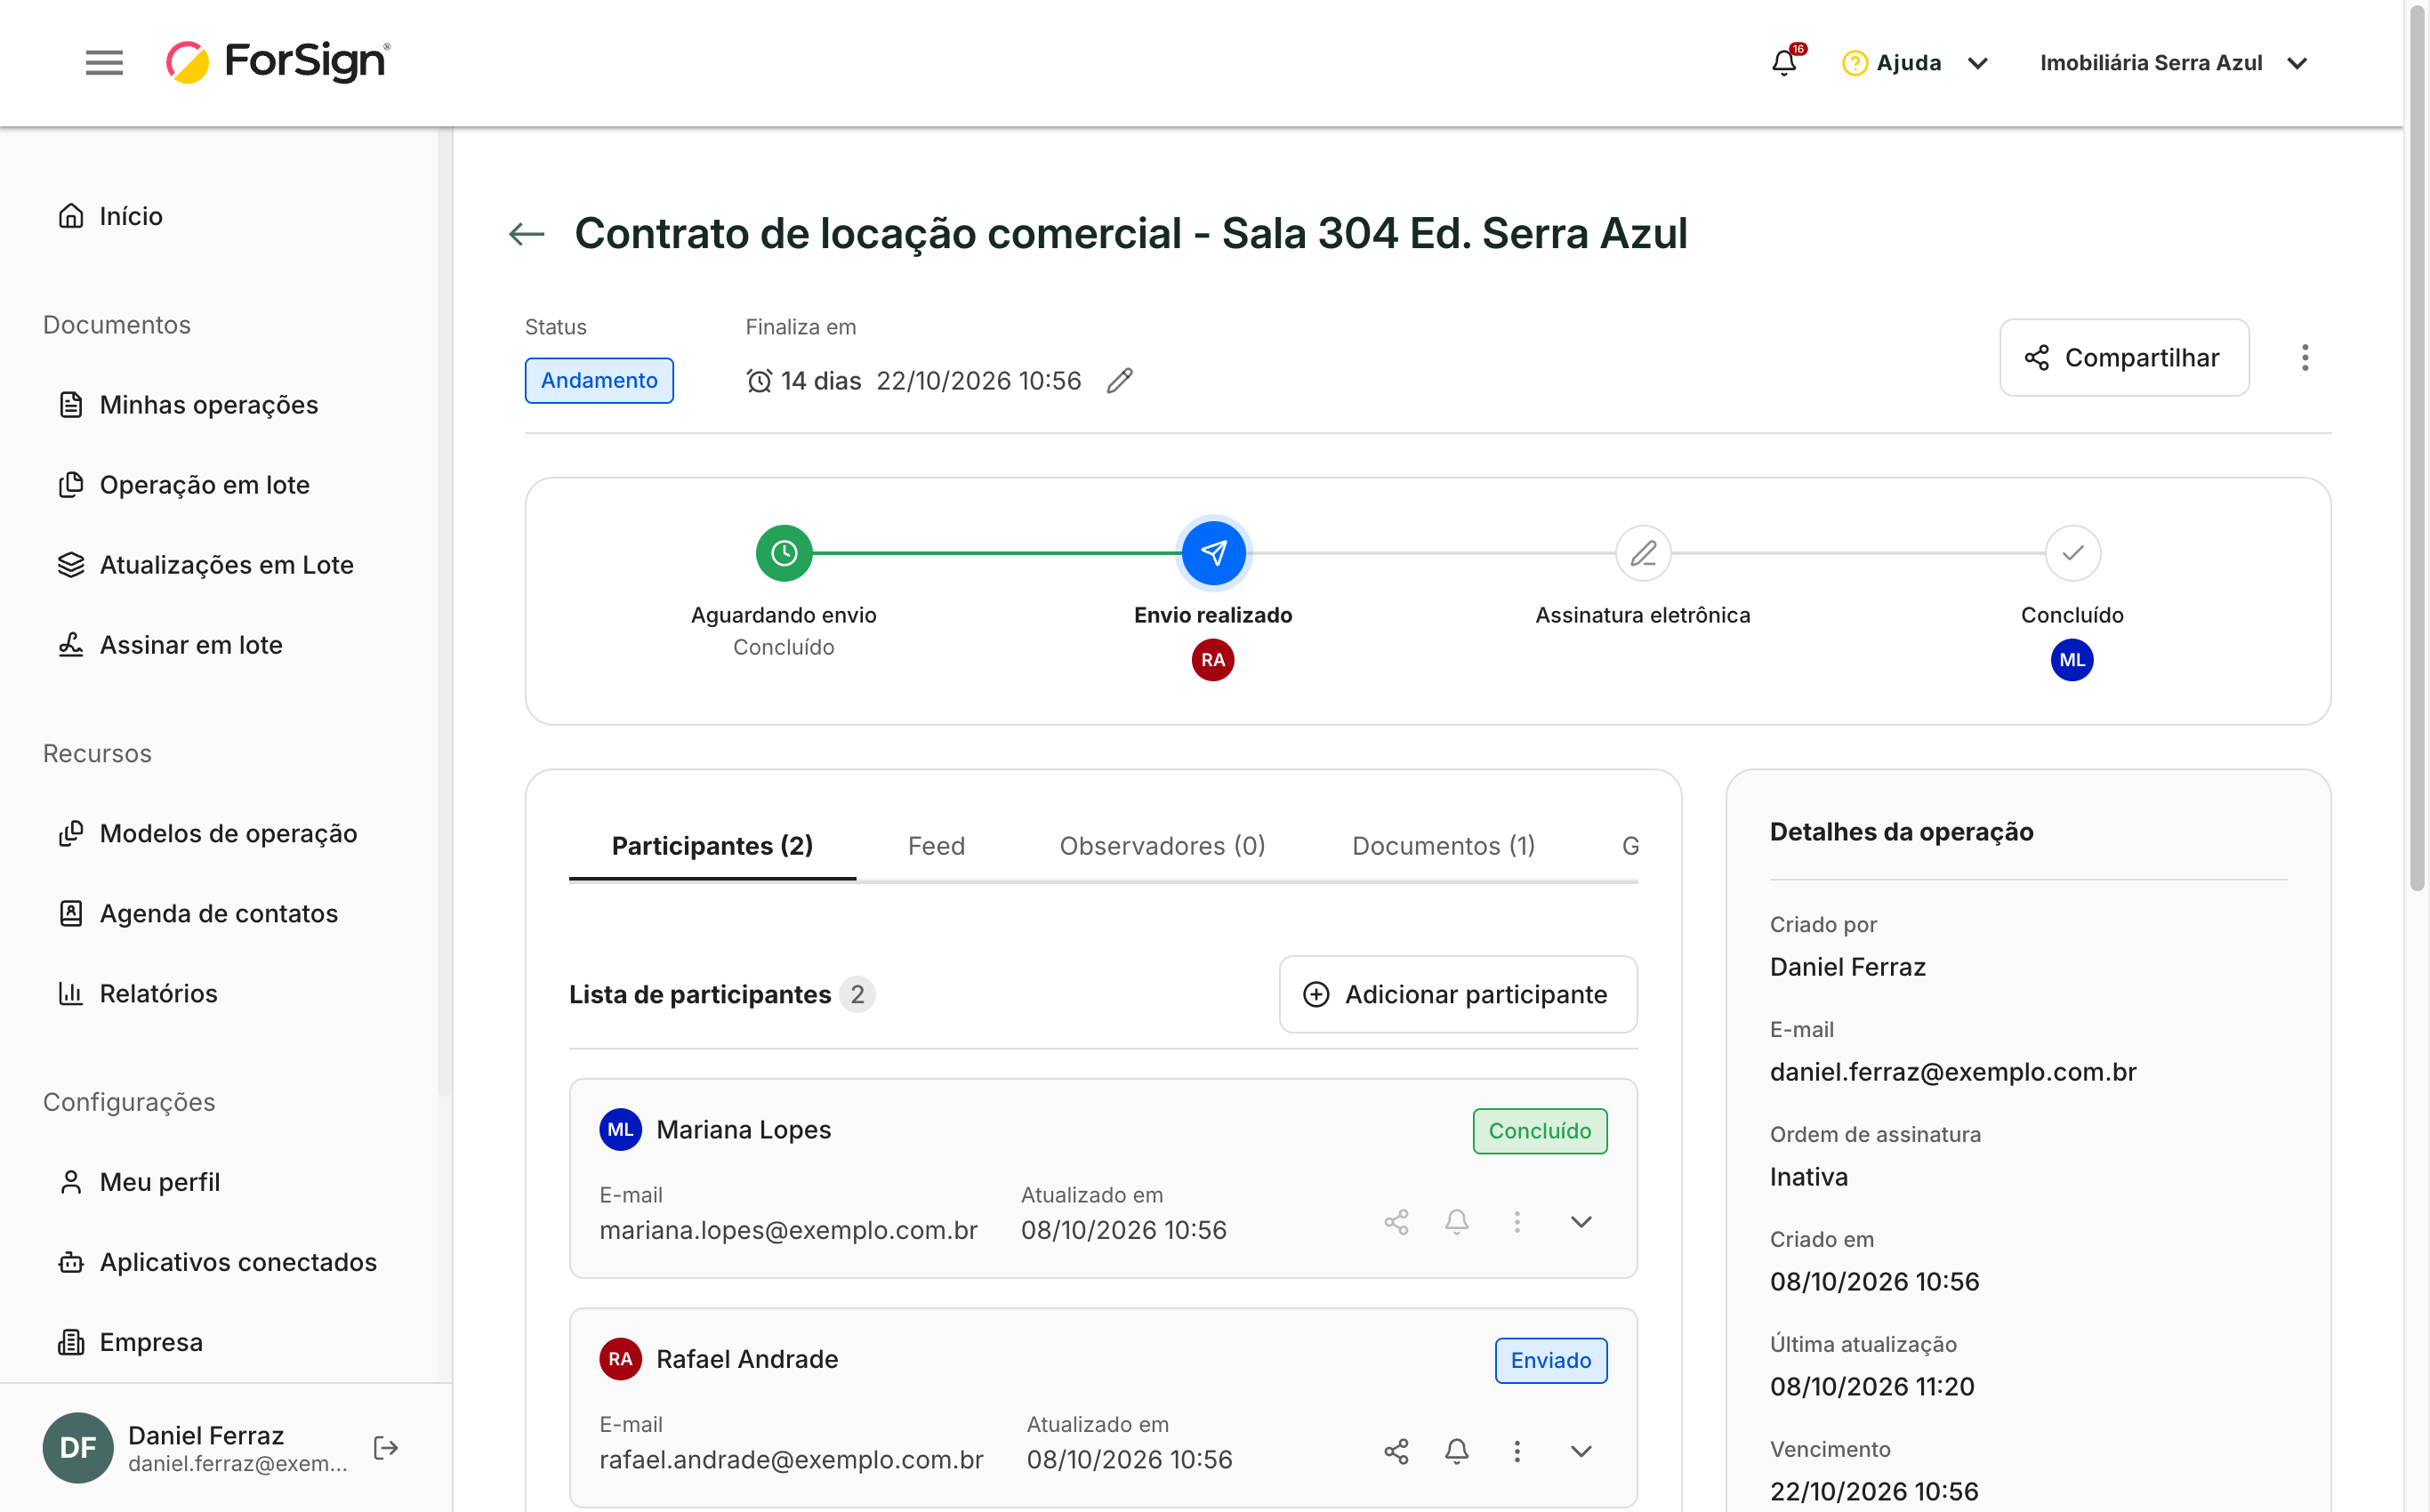Click Adicionar participante button

click(1458, 994)
